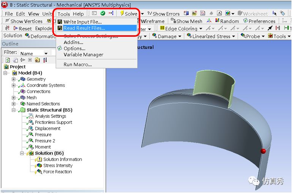Expand the Geometry tree node
This screenshot has width=293, height=194.
tap(13, 79)
